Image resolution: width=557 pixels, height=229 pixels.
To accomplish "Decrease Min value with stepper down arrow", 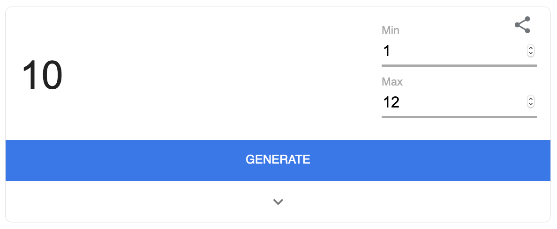I will coord(530,53).
